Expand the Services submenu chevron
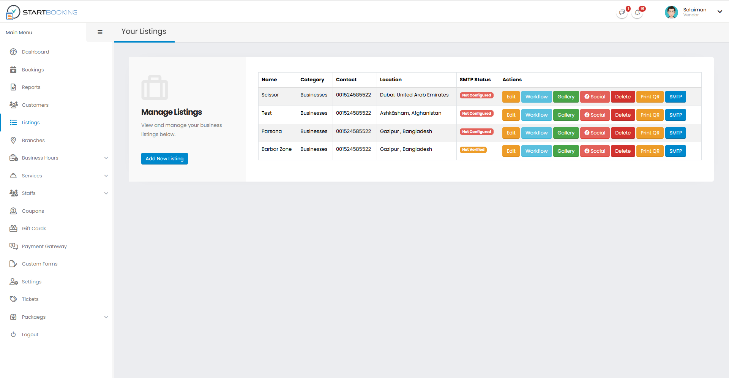This screenshot has width=729, height=378. (106, 176)
